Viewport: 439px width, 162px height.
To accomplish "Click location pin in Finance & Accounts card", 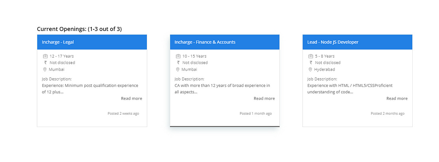I will [177, 69].
